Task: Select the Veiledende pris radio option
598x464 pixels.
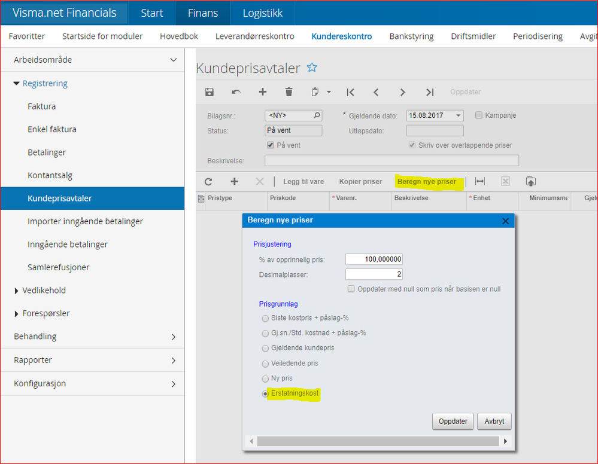Action: coord(265,364)
